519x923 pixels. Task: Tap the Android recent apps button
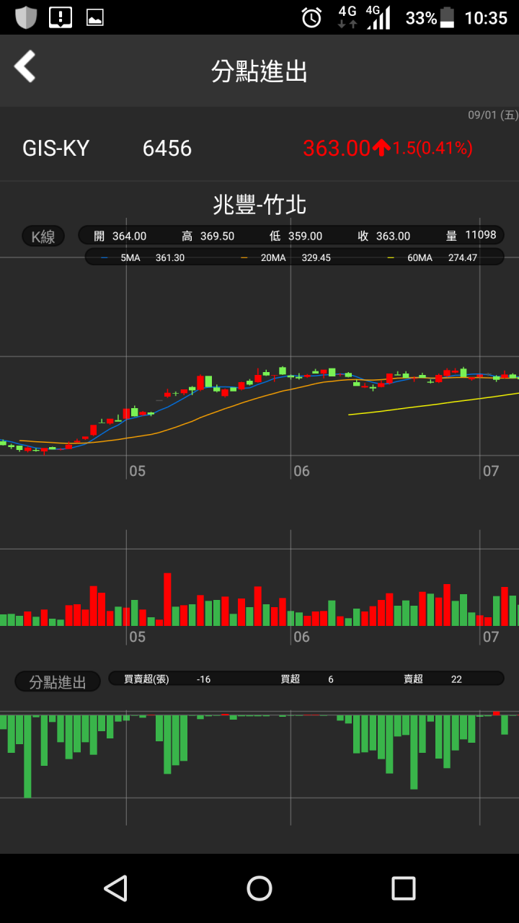[404, 888]
